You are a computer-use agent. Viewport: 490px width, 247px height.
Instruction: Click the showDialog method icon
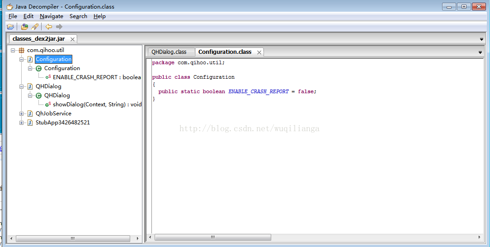click(x=48, y=104)
